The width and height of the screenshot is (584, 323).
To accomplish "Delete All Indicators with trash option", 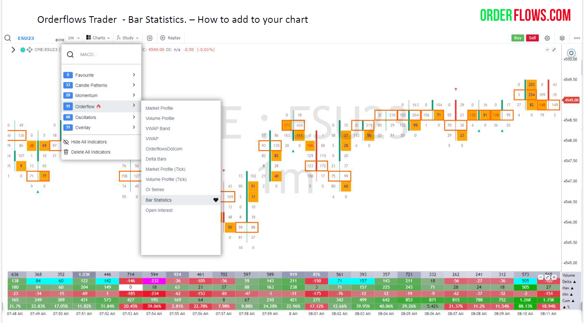I will 66,152.
